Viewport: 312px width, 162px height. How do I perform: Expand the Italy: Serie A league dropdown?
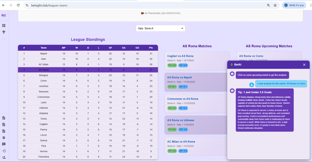coord(161,28)
